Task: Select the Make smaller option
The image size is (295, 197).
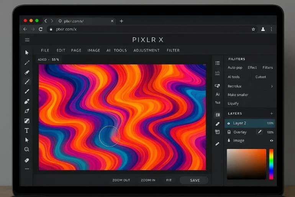Action: (x=238, y=95)
